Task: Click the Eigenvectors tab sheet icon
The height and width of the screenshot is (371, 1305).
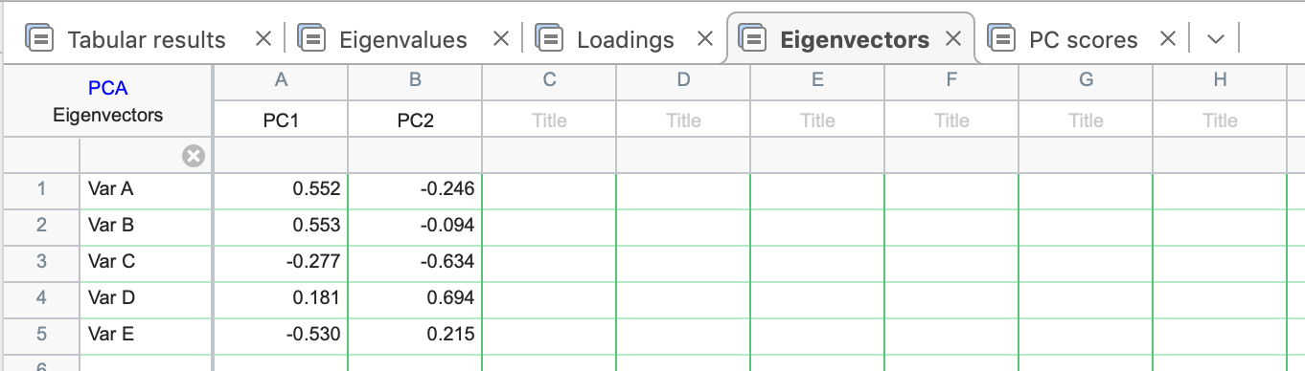Action: tap(753, 39)
